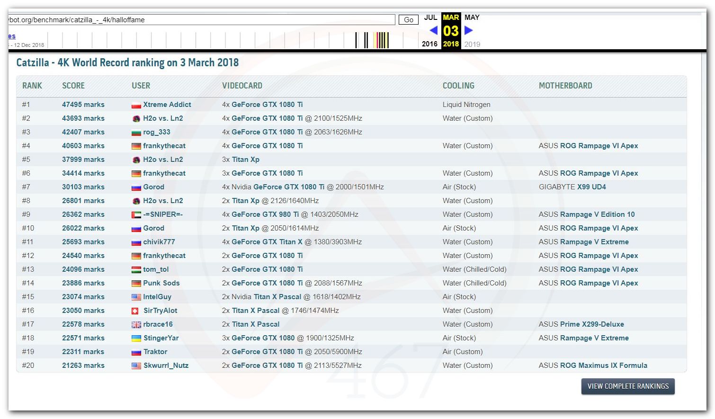The width and height of the screenshot is (715, 419).
Task: Open the 42407 marks score entry
Action: pos(83,132)
